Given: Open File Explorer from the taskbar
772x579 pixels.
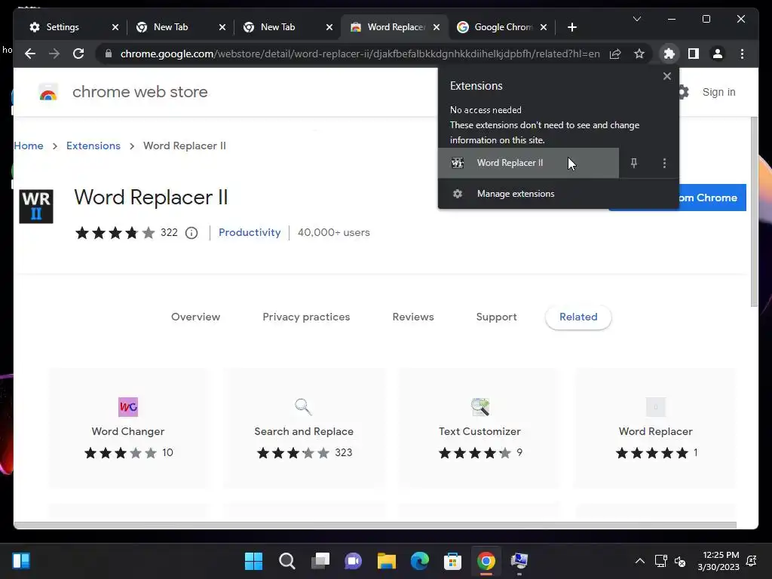Looking at the screenshot, I should [387, 561].
